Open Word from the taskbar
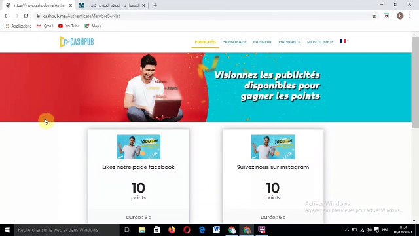419x236 pixels. coord(217,230)
